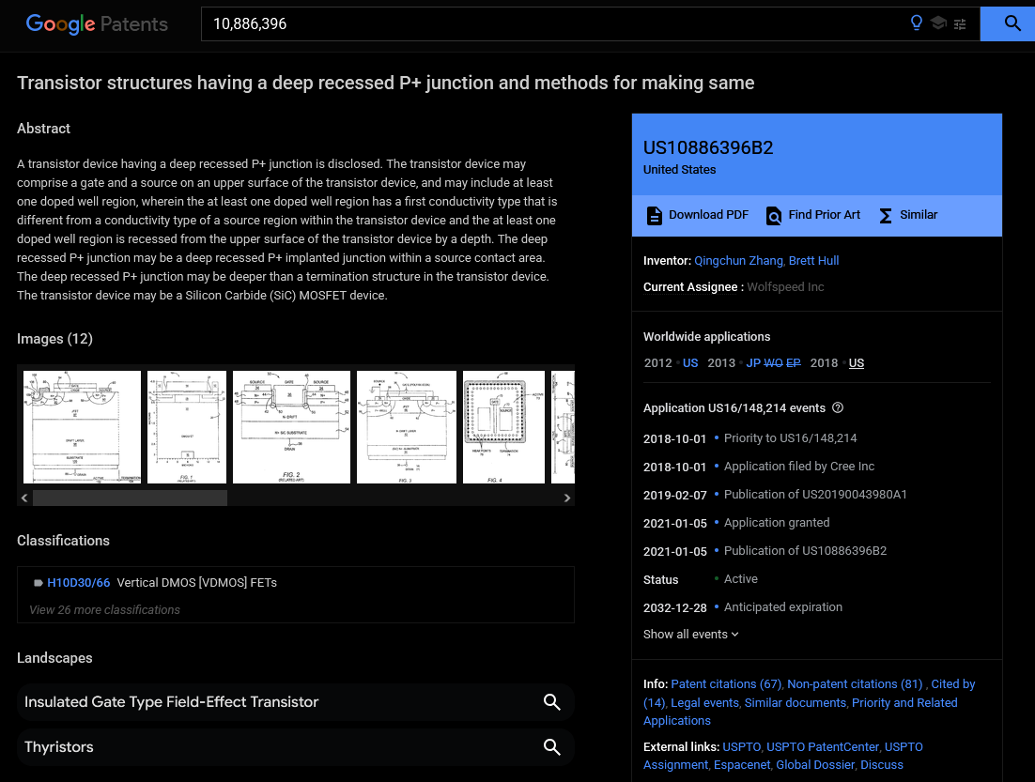Open the 2018 US application link
This screenshot has width=1035, height=782.
(x=857, y=363)
